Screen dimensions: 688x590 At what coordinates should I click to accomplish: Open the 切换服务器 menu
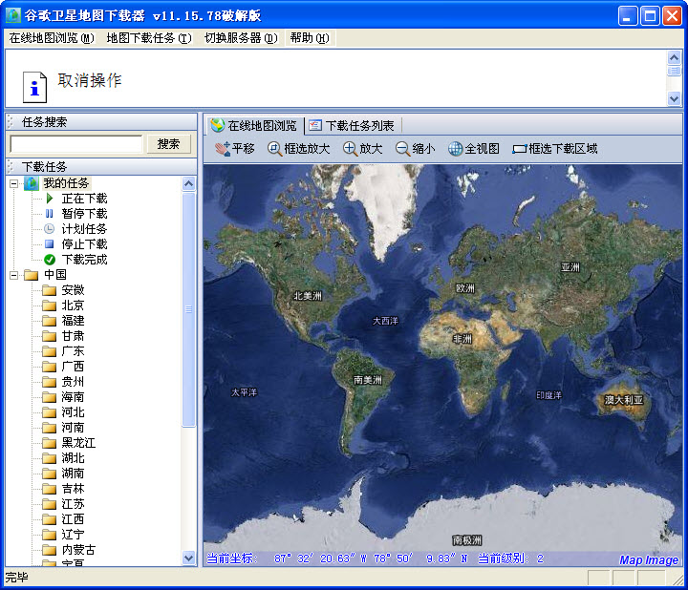click(x=240, y=38)
